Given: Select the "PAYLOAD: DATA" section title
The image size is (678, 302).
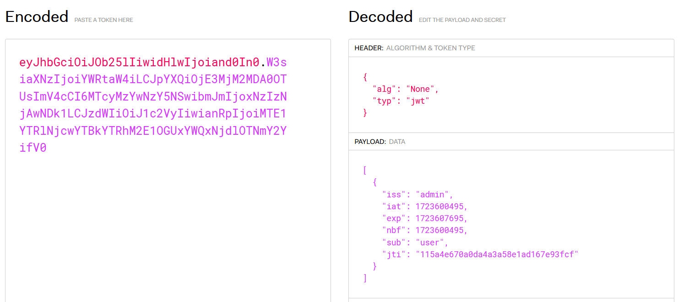Looking at the screenshot, I should click(380, 142).
